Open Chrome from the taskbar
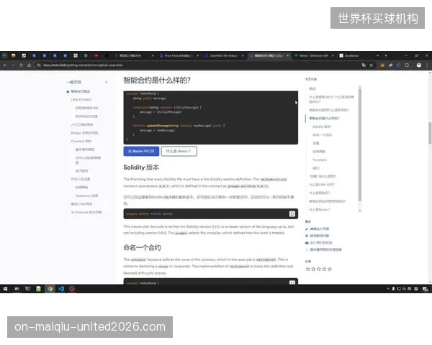Image resolution: width=432 pixels, height=345 pixels. point(50,289)
